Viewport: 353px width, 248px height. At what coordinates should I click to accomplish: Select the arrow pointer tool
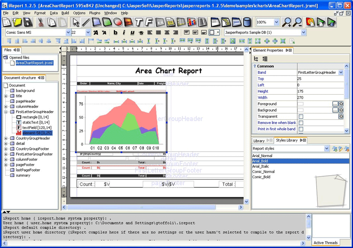[x=76, y=22]
